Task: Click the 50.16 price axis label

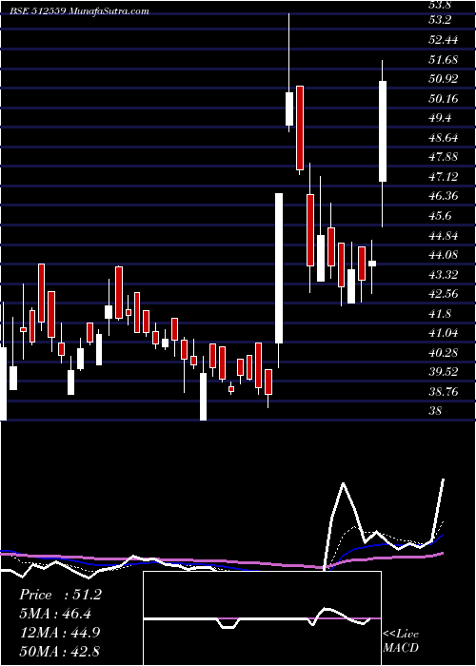Action: coord(444,99)
